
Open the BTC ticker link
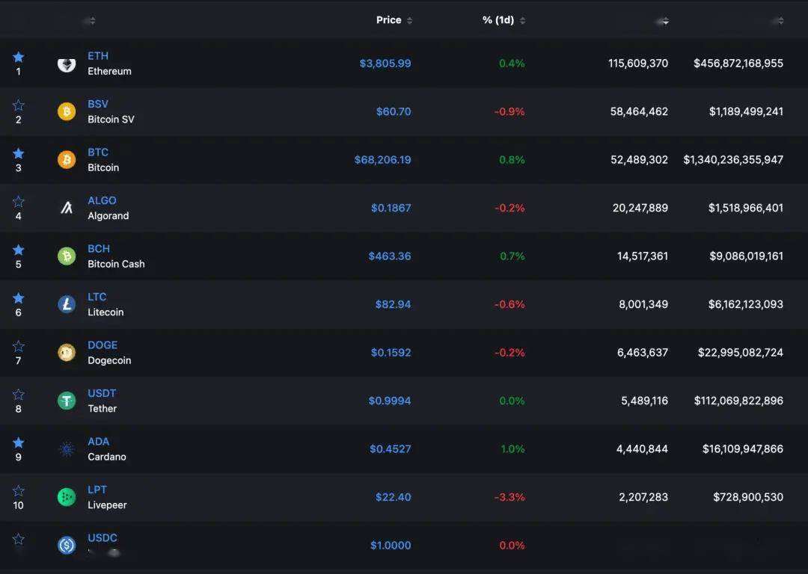(x=98, y=152)
